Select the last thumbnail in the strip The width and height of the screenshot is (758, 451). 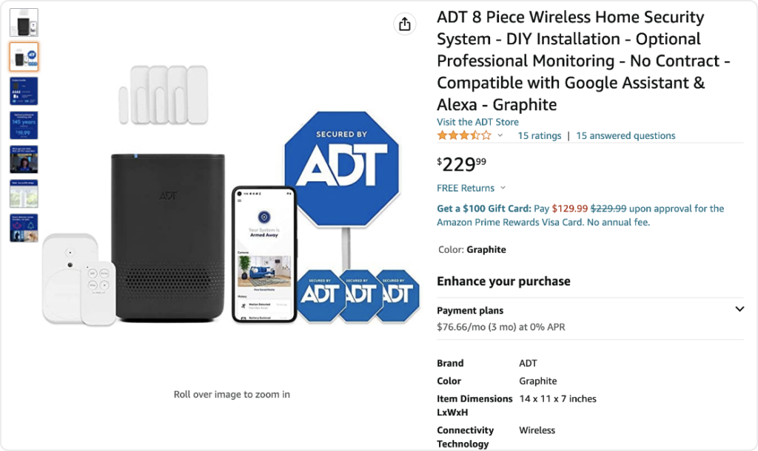[24, 228]
